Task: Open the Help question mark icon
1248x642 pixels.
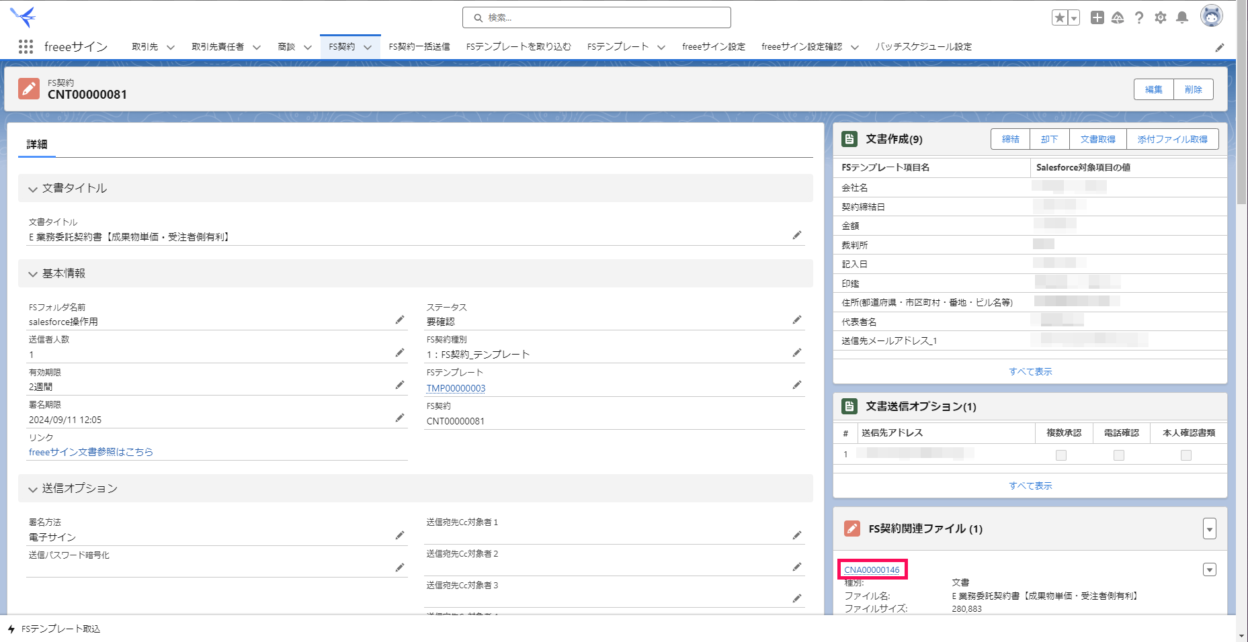Action: (1139, 18)
